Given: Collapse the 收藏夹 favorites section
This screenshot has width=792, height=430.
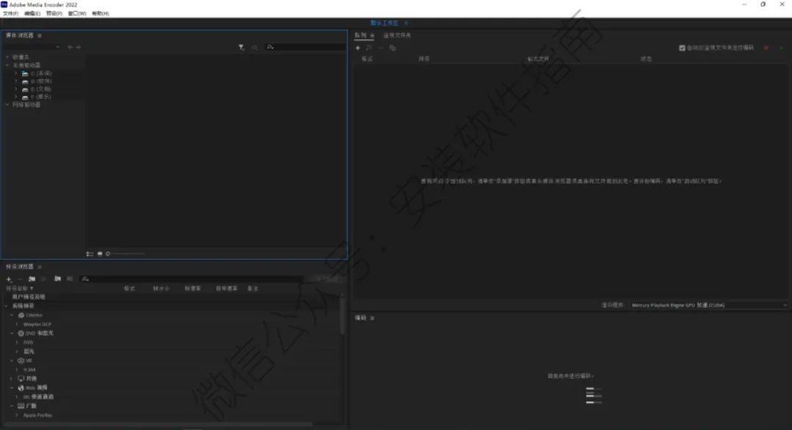Looking at the screenshot, I should point(7,57).
